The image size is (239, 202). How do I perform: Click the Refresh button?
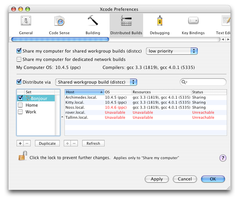coord(93,143)
